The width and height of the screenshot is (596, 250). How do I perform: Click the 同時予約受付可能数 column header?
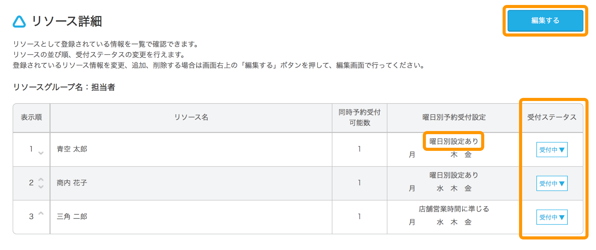(x=359, y=117)
